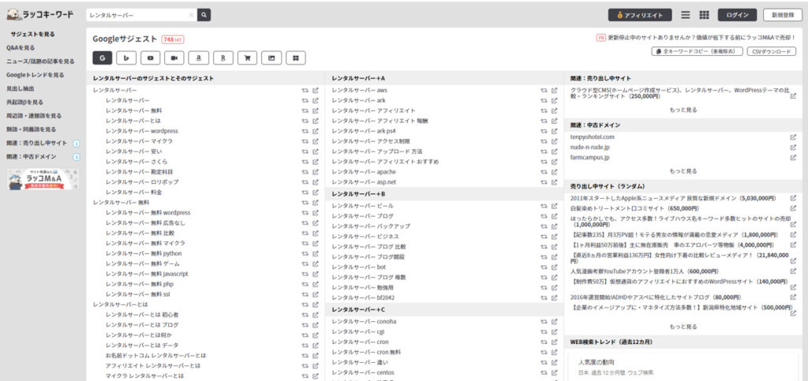
Task: Click listing 2011年スタートしたApple系ニュースメディア
Action: point(672,198)
